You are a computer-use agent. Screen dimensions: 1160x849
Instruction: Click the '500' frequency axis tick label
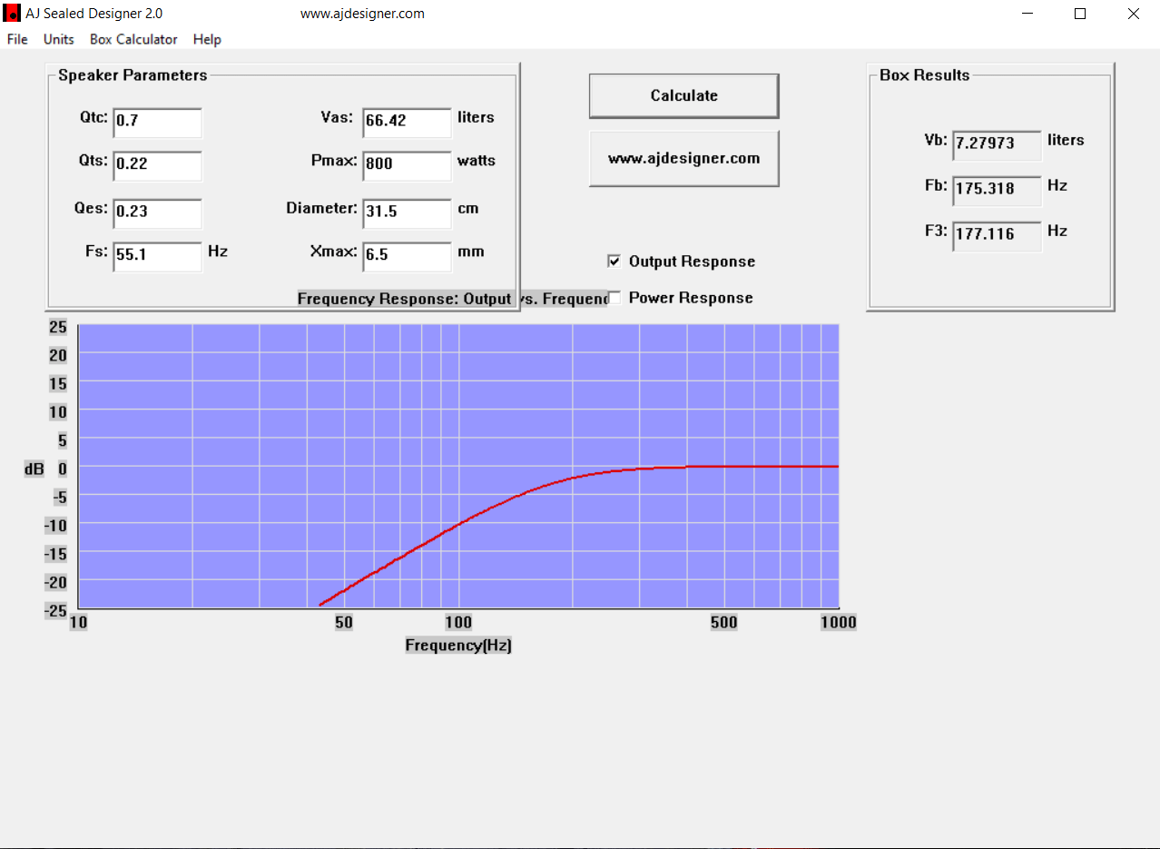(x=724, y=623)
